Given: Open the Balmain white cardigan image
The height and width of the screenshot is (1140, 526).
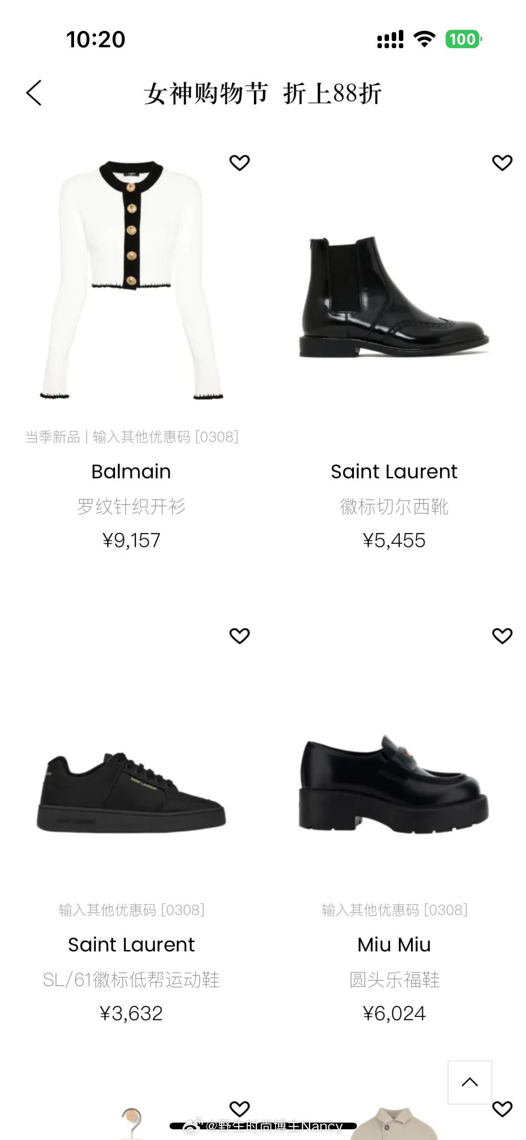Looking at the screenshot, I should (x=132, y=280).
